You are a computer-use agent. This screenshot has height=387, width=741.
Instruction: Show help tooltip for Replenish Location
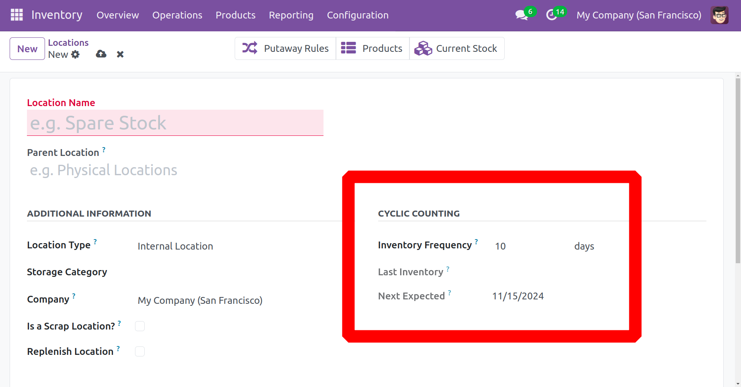coord(118,348)
